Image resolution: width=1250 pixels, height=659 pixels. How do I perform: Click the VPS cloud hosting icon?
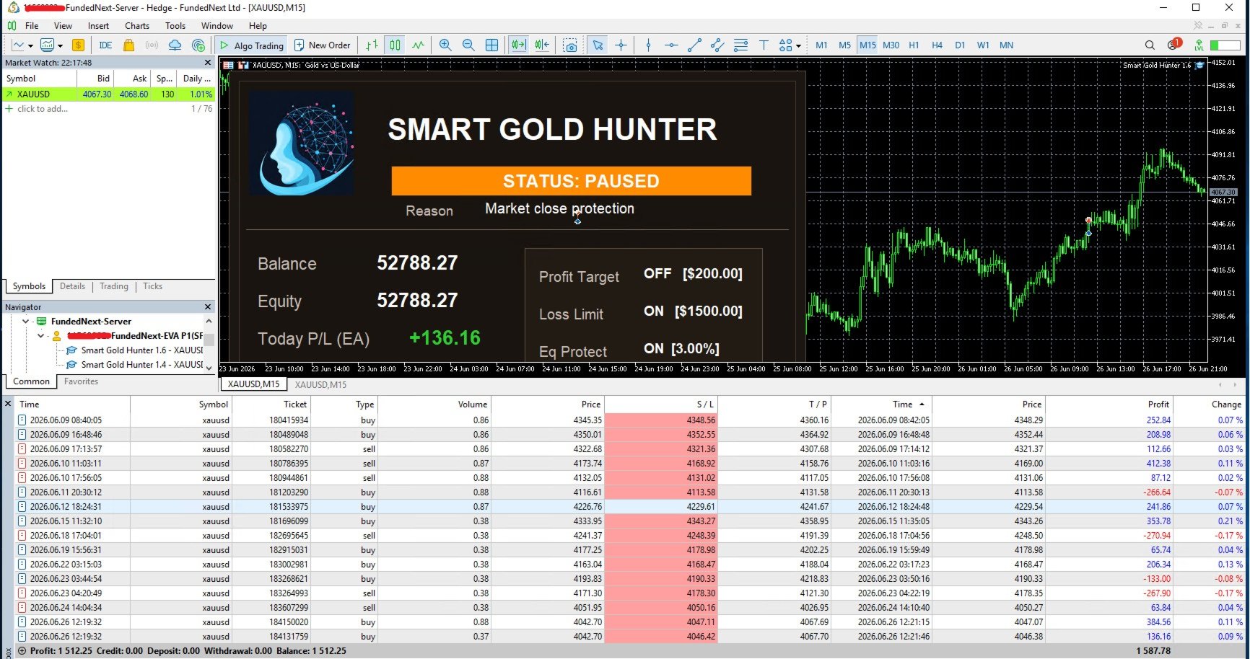[175, 45]
